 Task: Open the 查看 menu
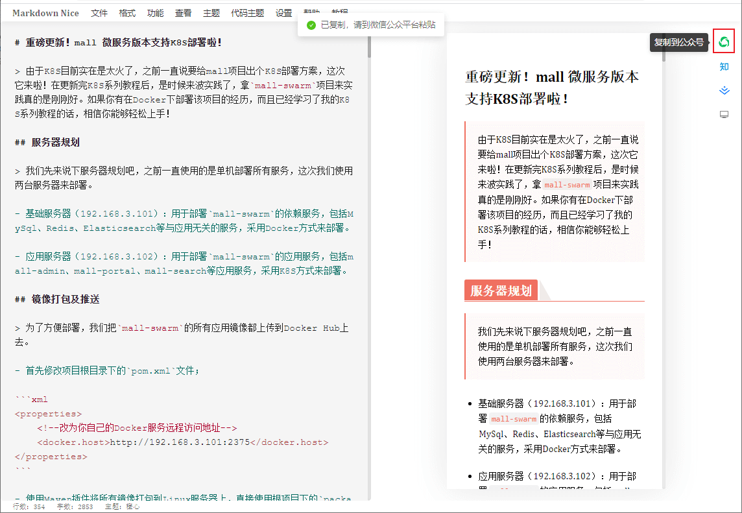point(183,13)
